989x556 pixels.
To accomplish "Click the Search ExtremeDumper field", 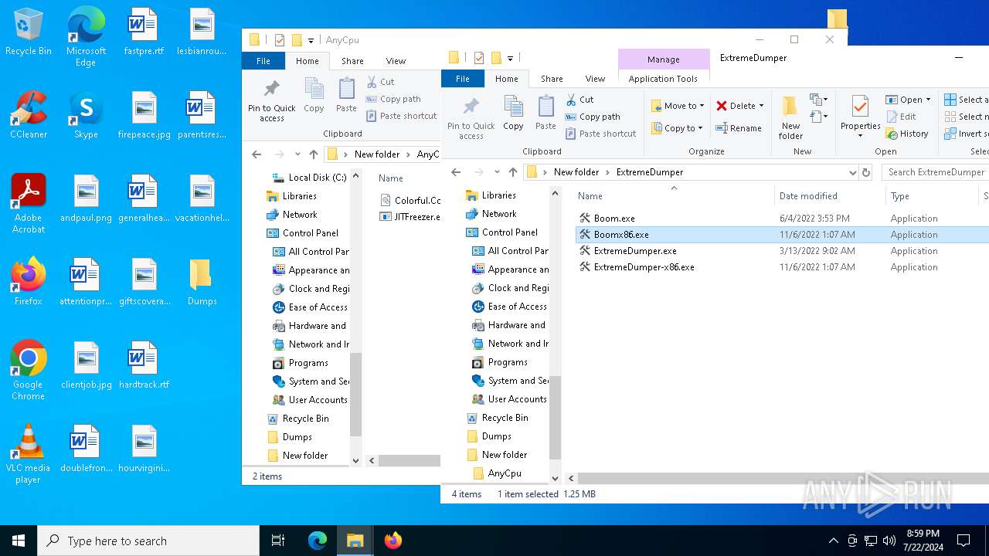I will coord(936,172).
